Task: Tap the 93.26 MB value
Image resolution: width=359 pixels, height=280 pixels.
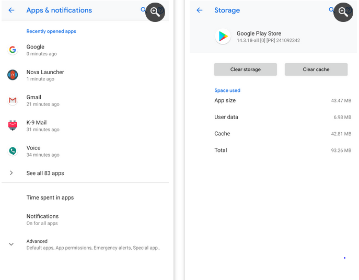Action: (341, 150)
